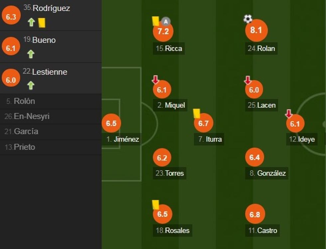Click Rodríguez's green substituted-on arrow
The height and width of the screenshot is (249, 326).
(31, 22)
